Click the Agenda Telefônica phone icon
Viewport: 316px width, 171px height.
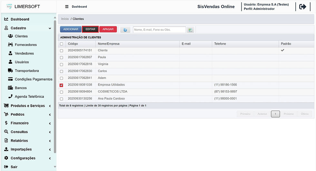10,96
